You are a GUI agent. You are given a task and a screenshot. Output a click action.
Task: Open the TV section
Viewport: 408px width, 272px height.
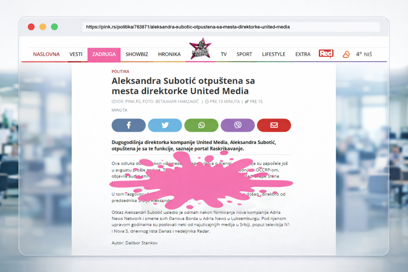pyautogui.click(x=224, y=54)
